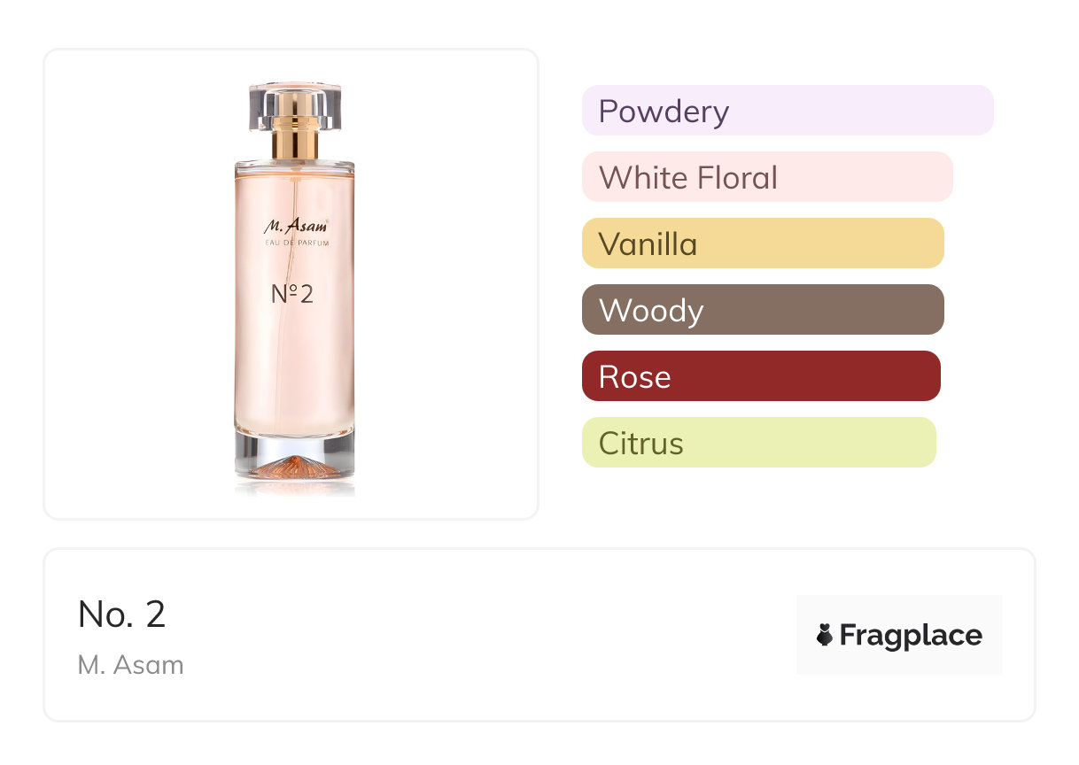
Task: Pick the Woody accord bar
Action: tap(762, 310)
